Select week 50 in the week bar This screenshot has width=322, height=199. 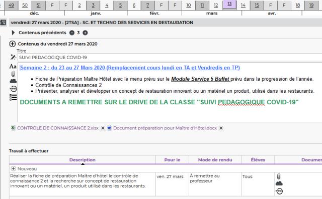pyautogui.click(x=25, y=5)
